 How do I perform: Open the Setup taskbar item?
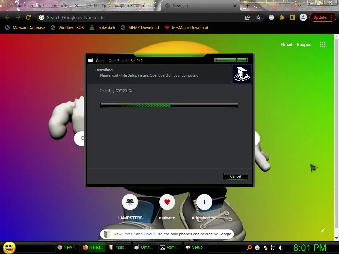[x=195, y=247]
